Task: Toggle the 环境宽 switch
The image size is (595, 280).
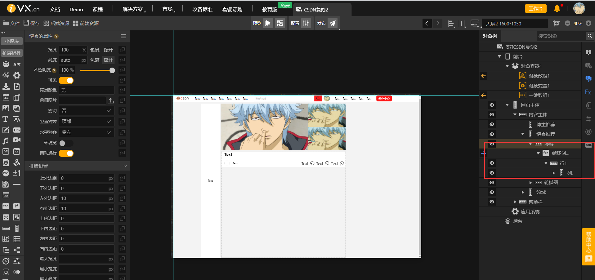Action: click(x=66, y=143)
